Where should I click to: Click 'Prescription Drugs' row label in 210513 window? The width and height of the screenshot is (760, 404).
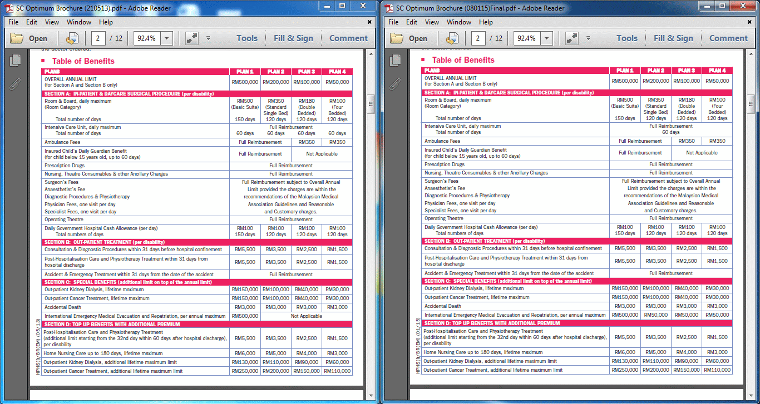click(x=65, y=166)
